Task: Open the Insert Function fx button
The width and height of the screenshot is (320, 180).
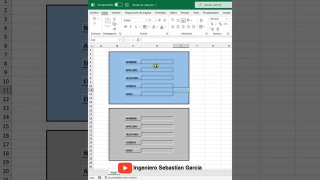Action: (138, 40)
